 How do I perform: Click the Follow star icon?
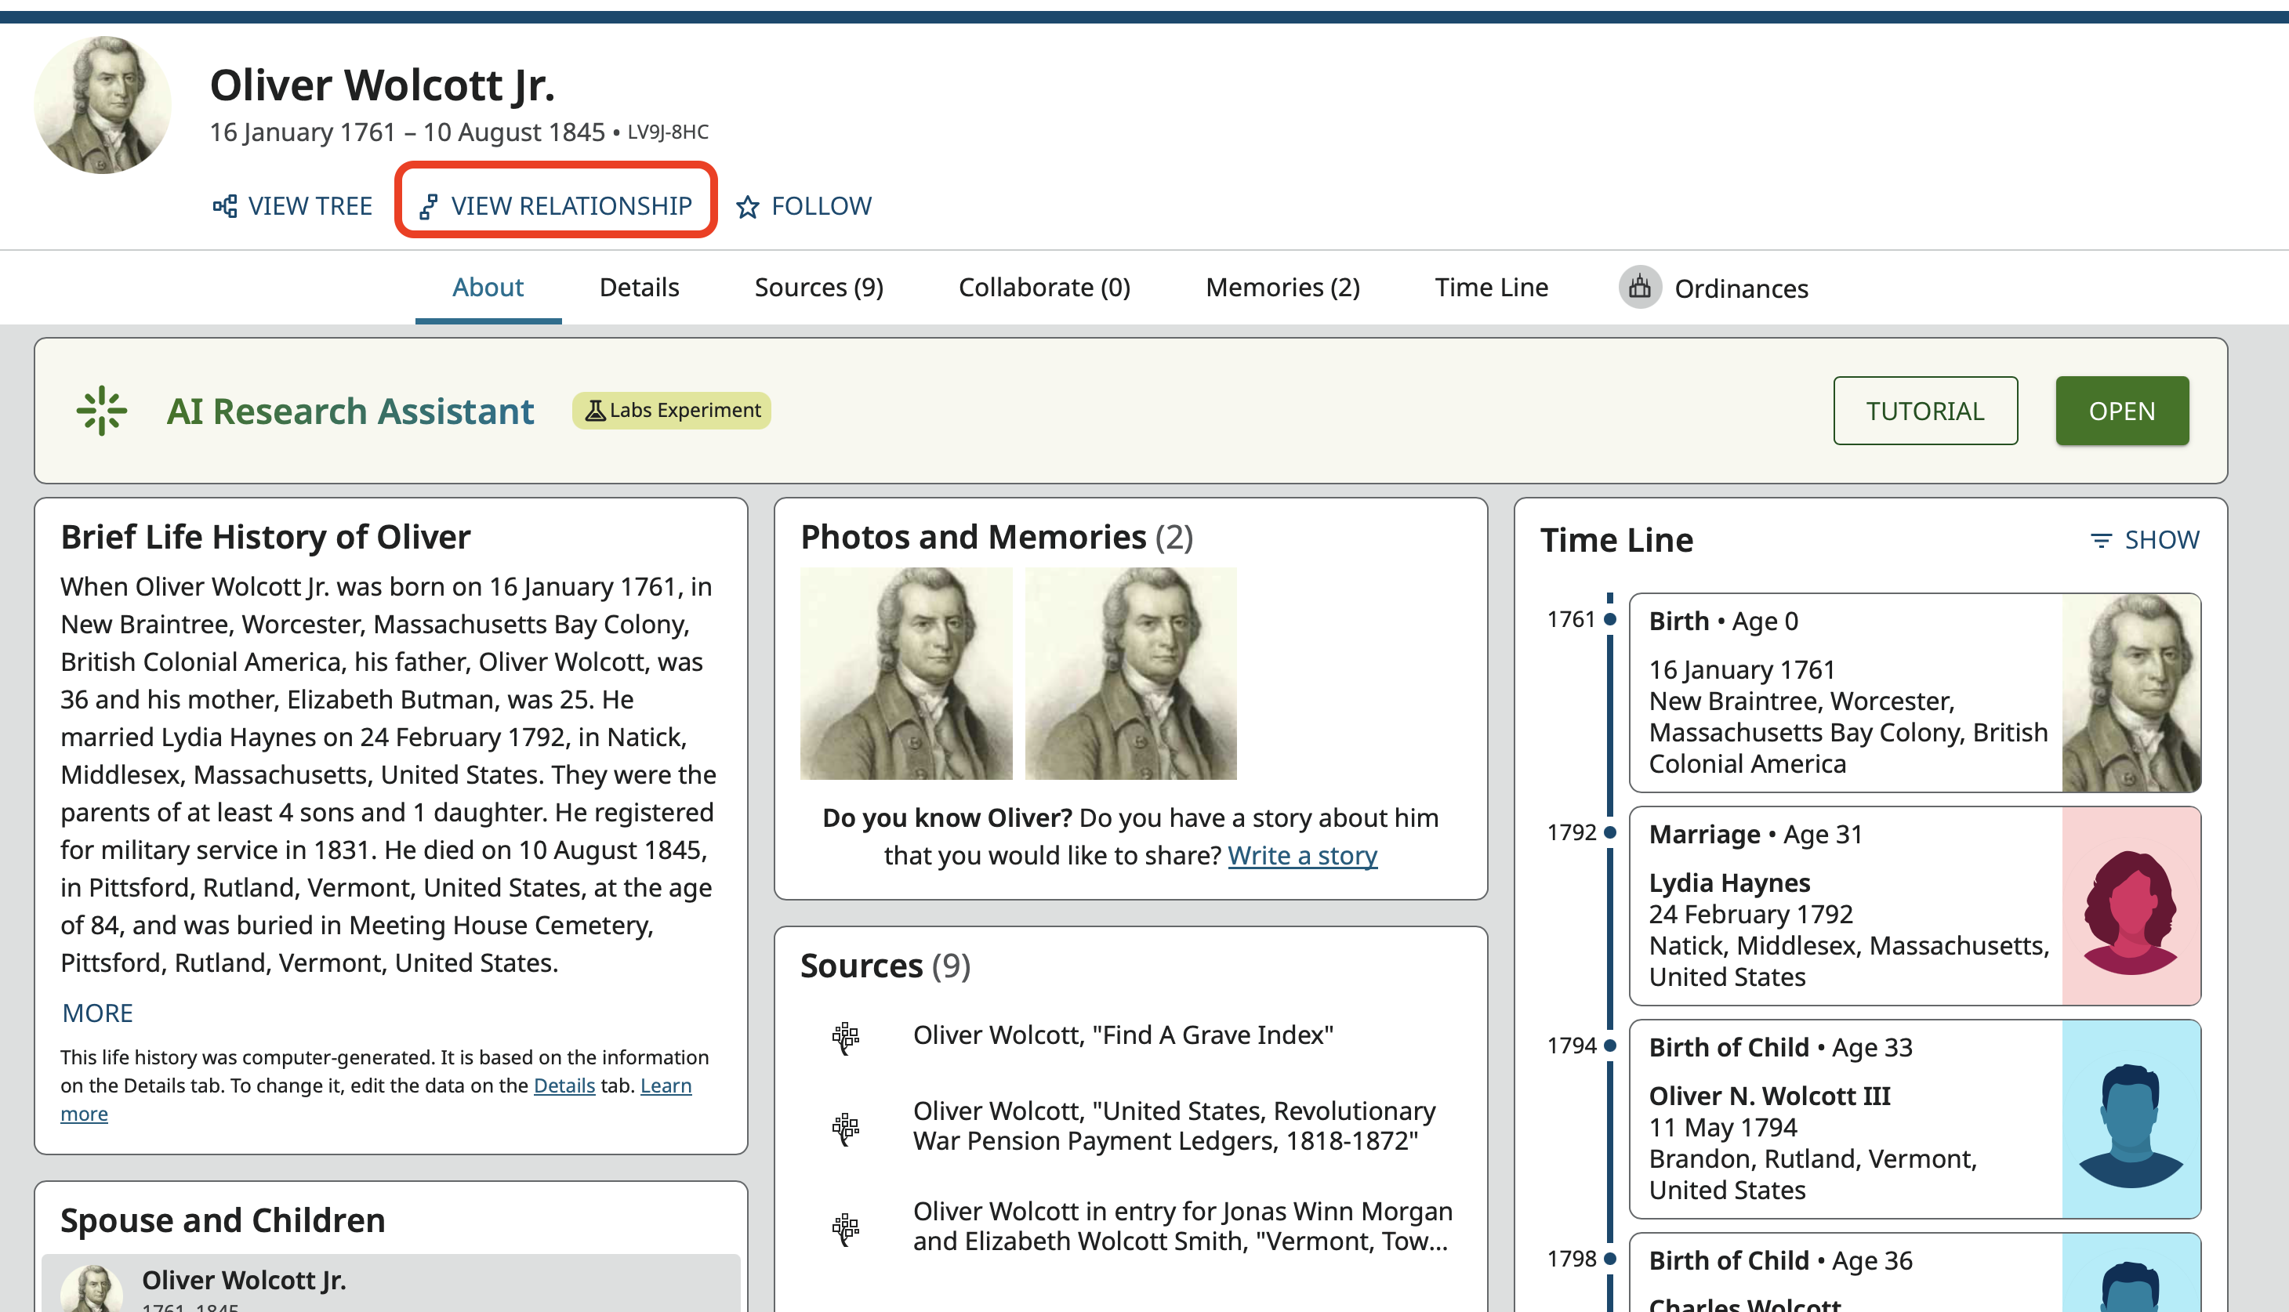[747, 207]
